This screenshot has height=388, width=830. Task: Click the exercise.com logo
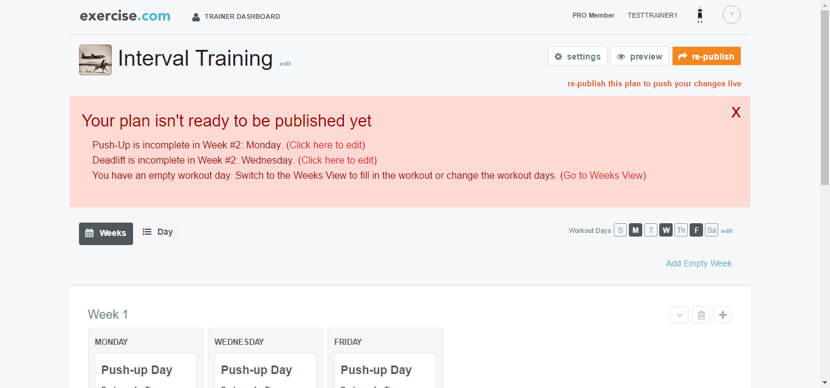click(125, 16)
